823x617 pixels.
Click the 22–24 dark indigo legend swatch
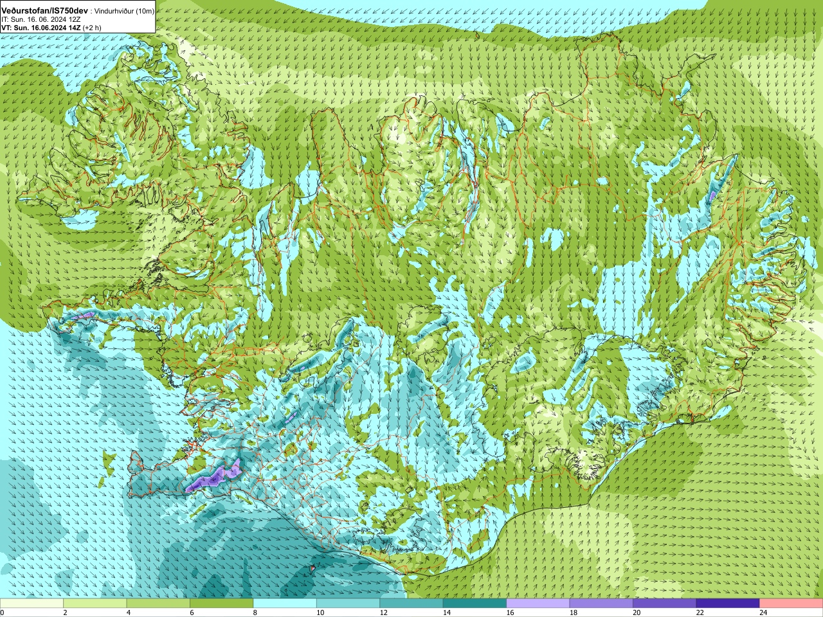tap(728, 604)
